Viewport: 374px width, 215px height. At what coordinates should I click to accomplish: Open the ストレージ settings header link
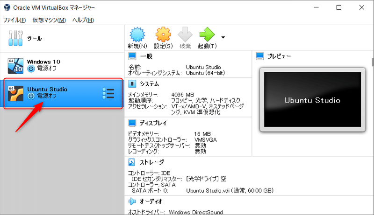[x=152, y=162]
